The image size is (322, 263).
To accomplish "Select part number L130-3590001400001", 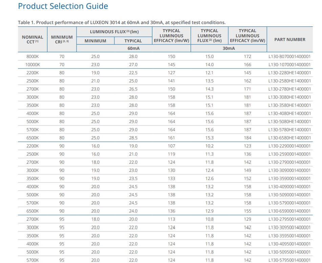I will point(289,179).
